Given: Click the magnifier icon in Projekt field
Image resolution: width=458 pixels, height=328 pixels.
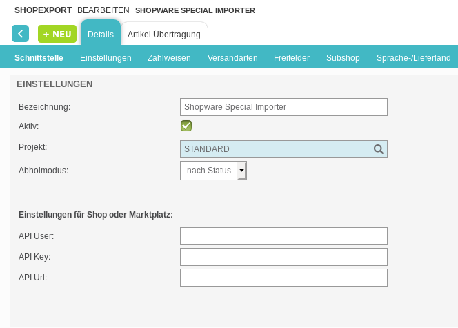Looking at the screenshot, I should point(378,149).
